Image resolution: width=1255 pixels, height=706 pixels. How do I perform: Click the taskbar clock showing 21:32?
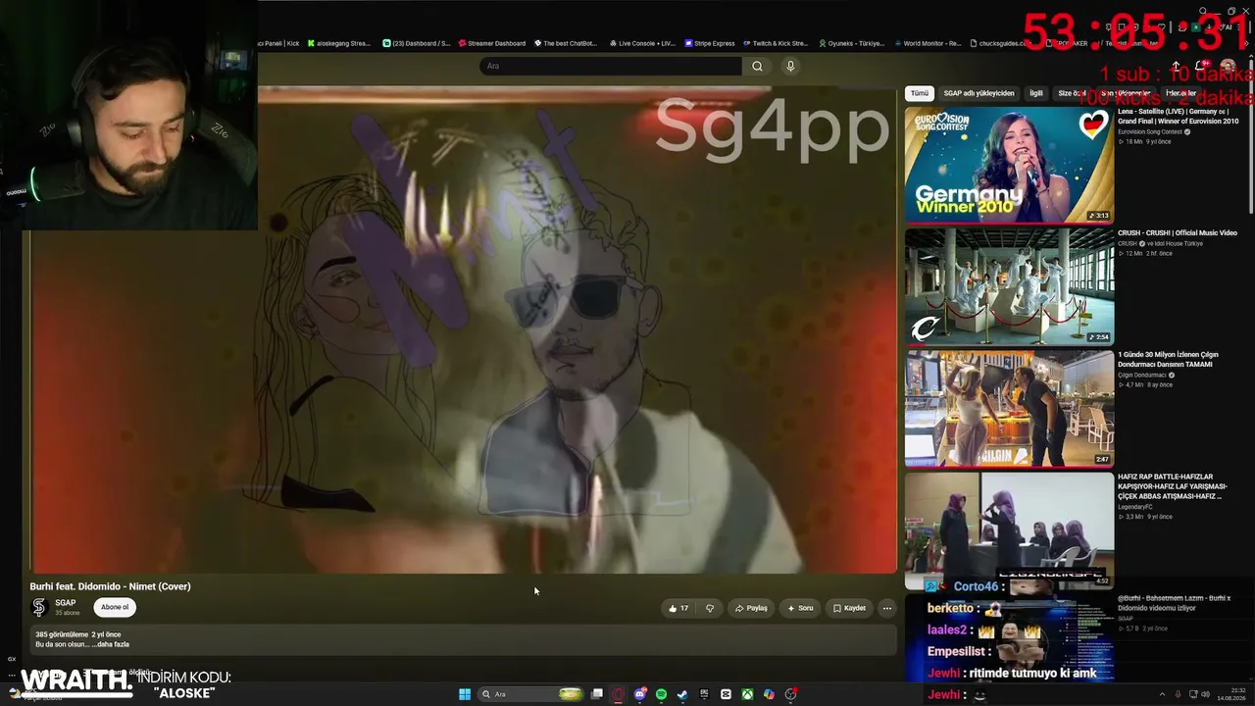coord(1230,694)
